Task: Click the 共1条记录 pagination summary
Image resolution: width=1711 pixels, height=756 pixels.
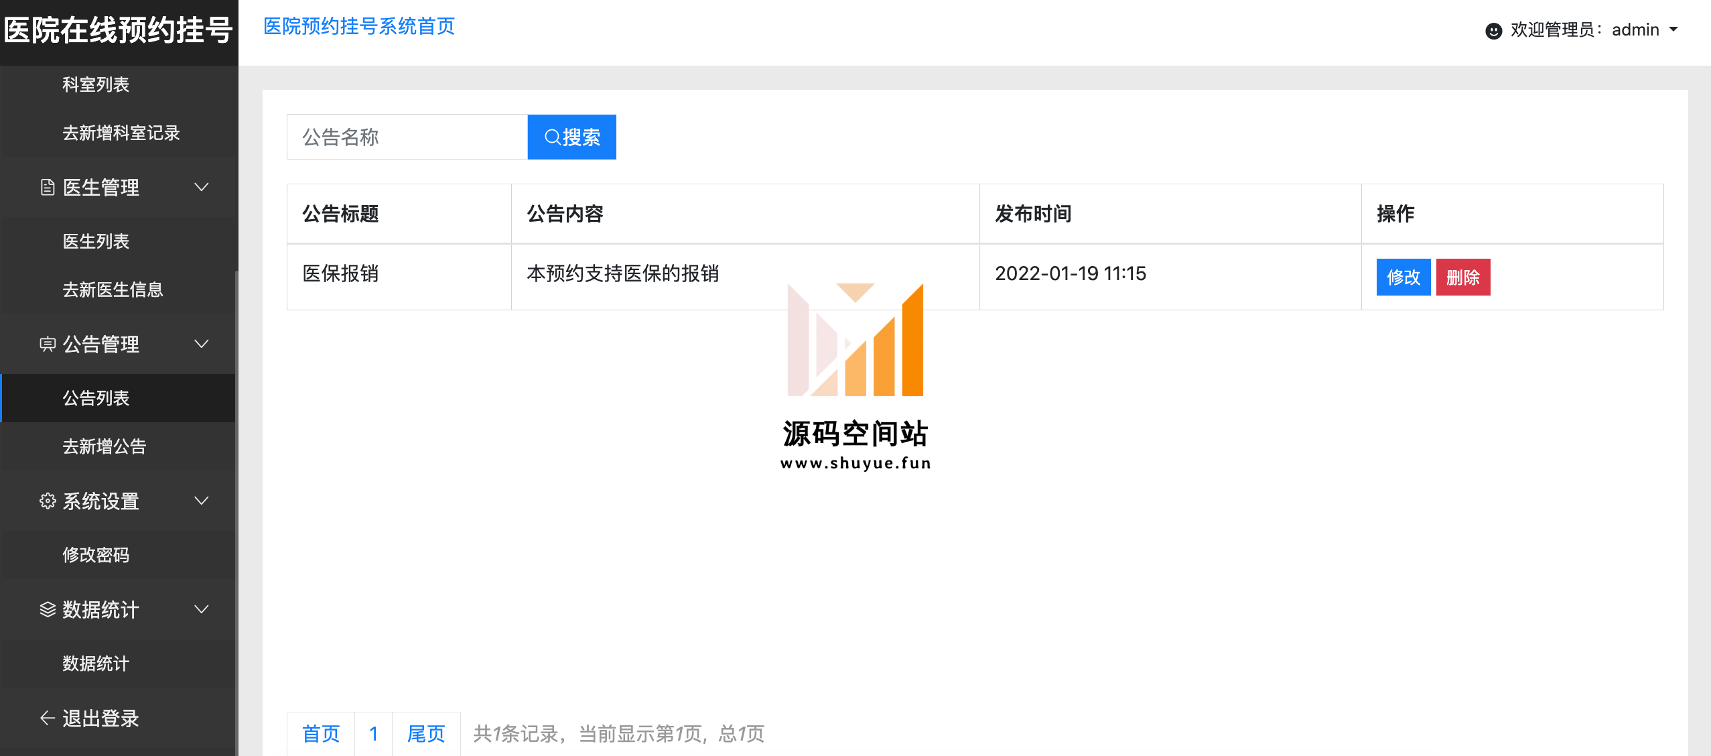Action: (618, 734)
